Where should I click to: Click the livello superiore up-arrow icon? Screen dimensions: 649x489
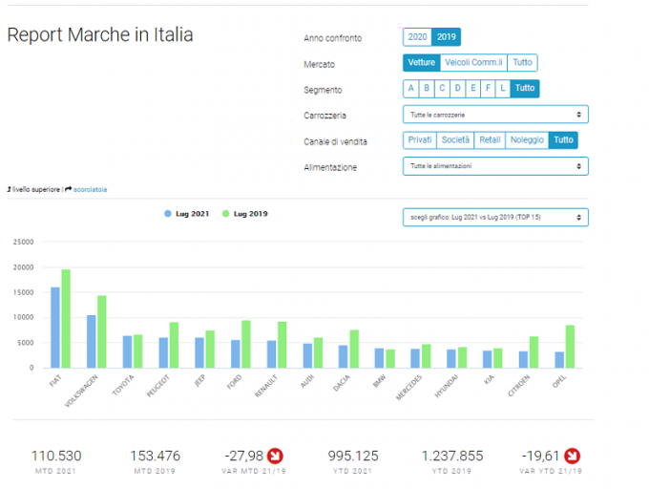point(10,189)
